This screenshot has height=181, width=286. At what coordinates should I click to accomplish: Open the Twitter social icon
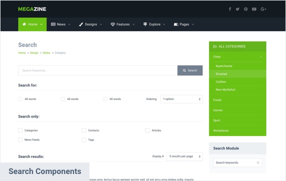pyautogui.click(x=237, y=9)
